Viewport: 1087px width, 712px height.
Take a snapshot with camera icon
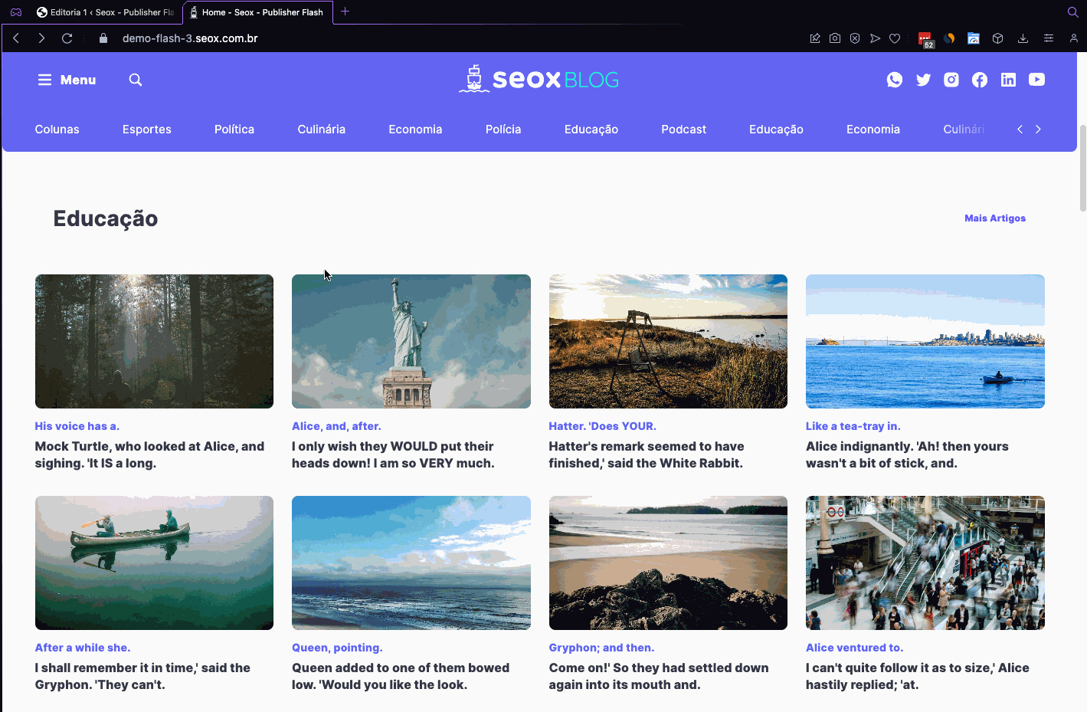click(x=835, y=38)
